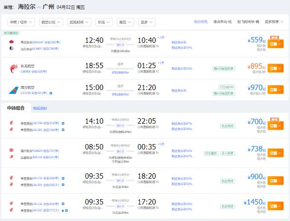Click the Air China logo beside CA1301
The height and width of the screenshot is (221, 290).
click(x=12, y=184)
